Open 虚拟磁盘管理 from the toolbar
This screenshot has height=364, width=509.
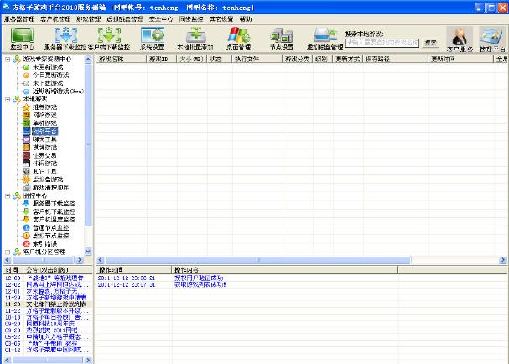pos(324,39)
